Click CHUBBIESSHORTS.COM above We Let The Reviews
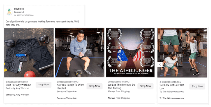 pyautogui.click(x=119, y=82)
